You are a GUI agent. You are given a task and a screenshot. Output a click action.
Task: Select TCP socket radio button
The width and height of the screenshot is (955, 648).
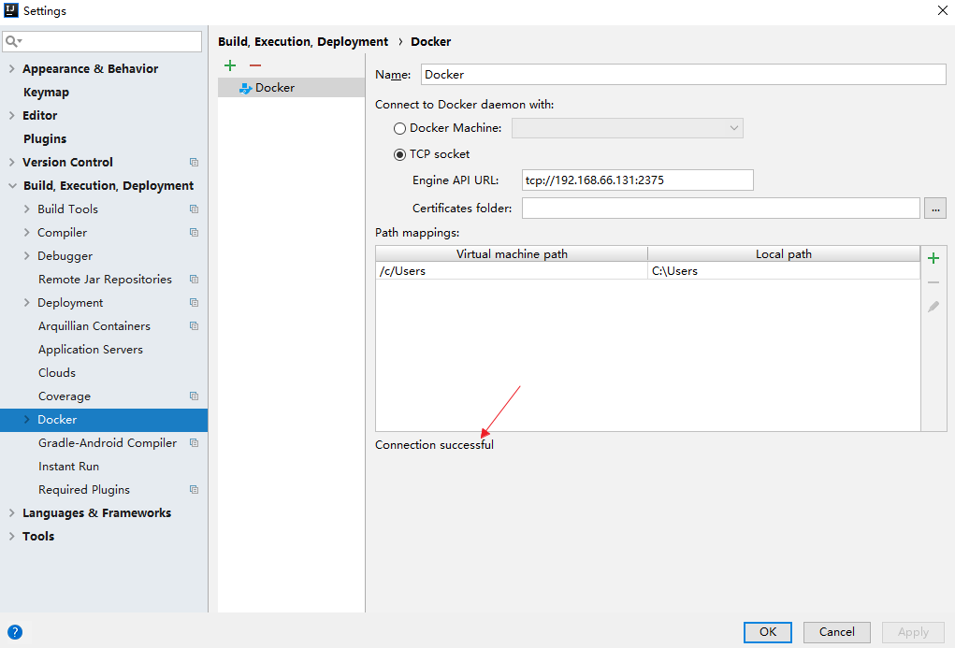click(x=399, y=154)
